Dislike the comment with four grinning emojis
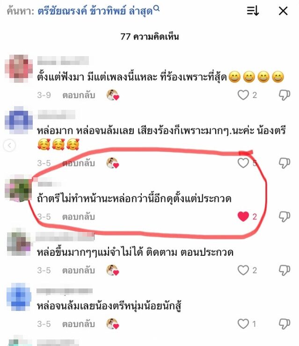 [284, 95]
